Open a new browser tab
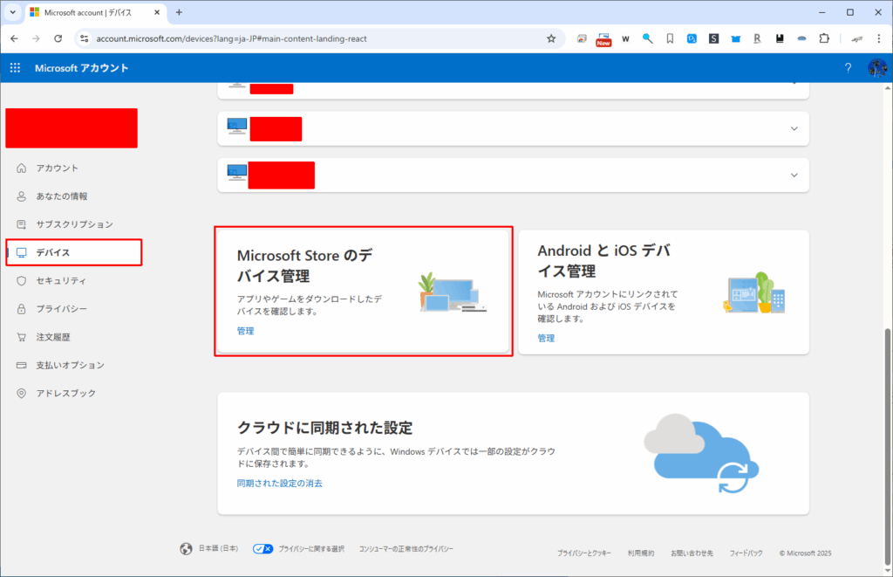Image resolution: width=893 pixels, height=577 pixels. point(179,12)
